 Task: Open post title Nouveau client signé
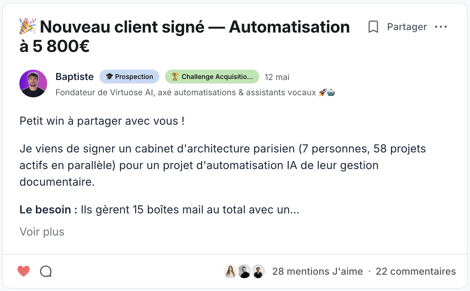[x=185, y=36]
